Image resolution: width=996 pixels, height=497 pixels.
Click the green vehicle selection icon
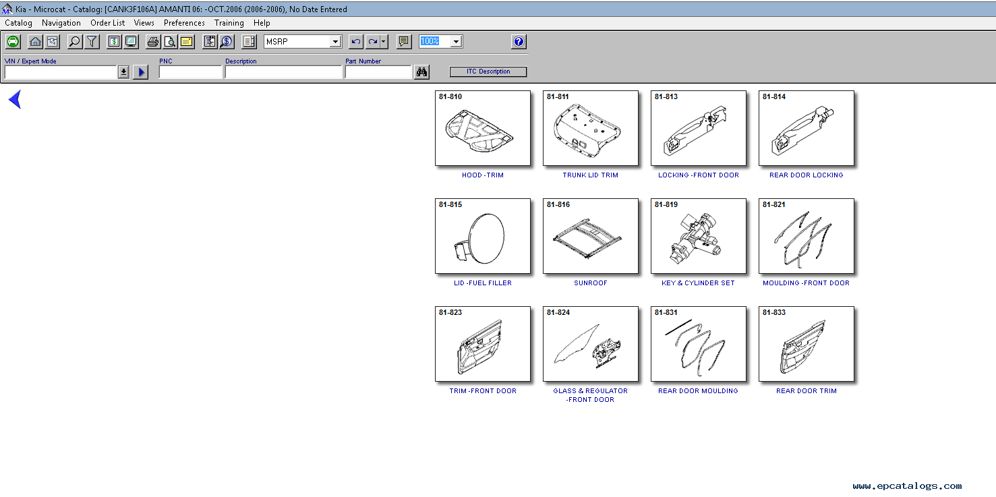13,42
